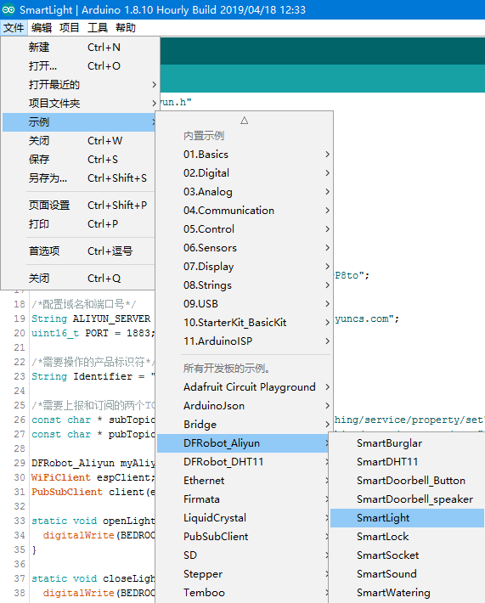The width and height of the screenshot is (485, 603).
Task: Expand the 01.Basics examples submenu
Action: [245, 155]
